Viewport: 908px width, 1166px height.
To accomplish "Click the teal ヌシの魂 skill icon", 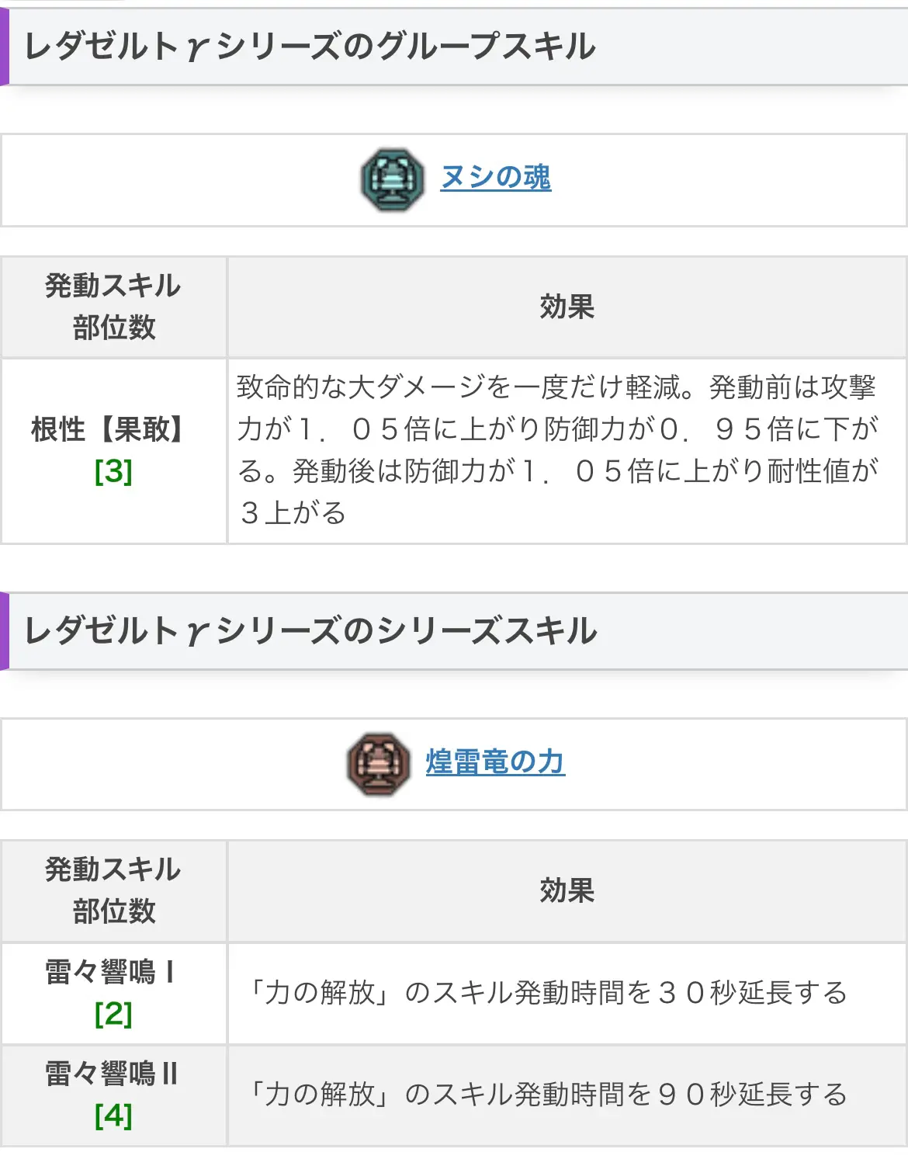I will click(393, 180).
